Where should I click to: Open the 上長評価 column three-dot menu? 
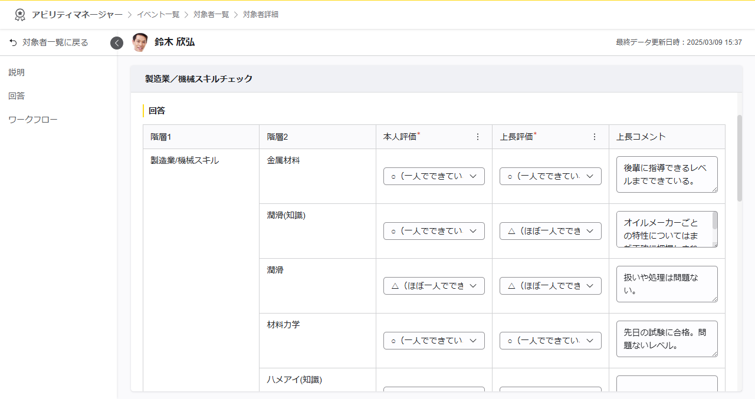click(595, 137)
